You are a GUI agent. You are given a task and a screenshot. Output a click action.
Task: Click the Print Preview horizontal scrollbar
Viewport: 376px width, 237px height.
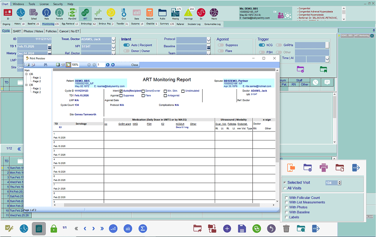tap(162, 205)
